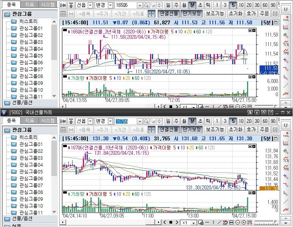This screenshot has height=227, width=293.
Task: Click the 초기화 button in bottom chart toolbar
Action: click(236, 130)
